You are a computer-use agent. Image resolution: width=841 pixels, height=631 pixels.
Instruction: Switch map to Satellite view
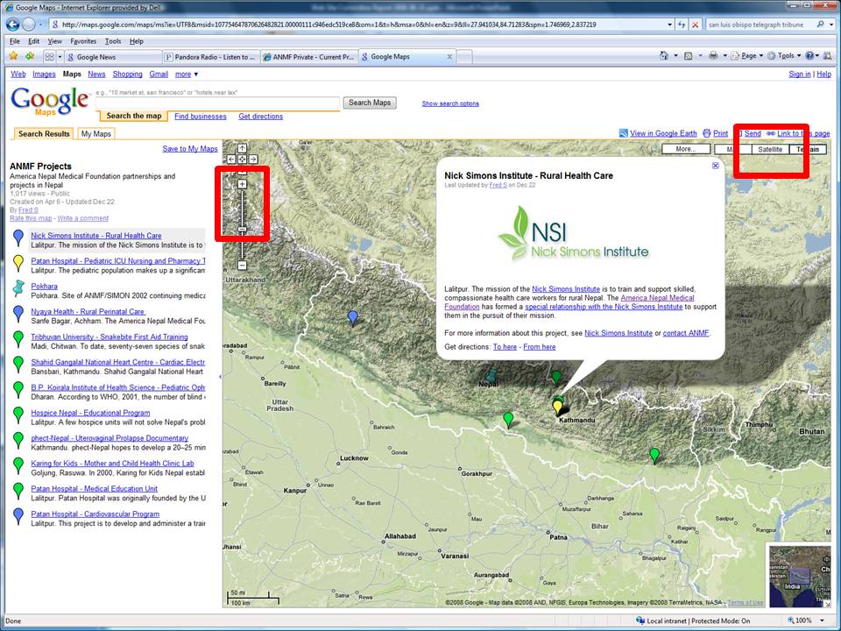(770, 150)
